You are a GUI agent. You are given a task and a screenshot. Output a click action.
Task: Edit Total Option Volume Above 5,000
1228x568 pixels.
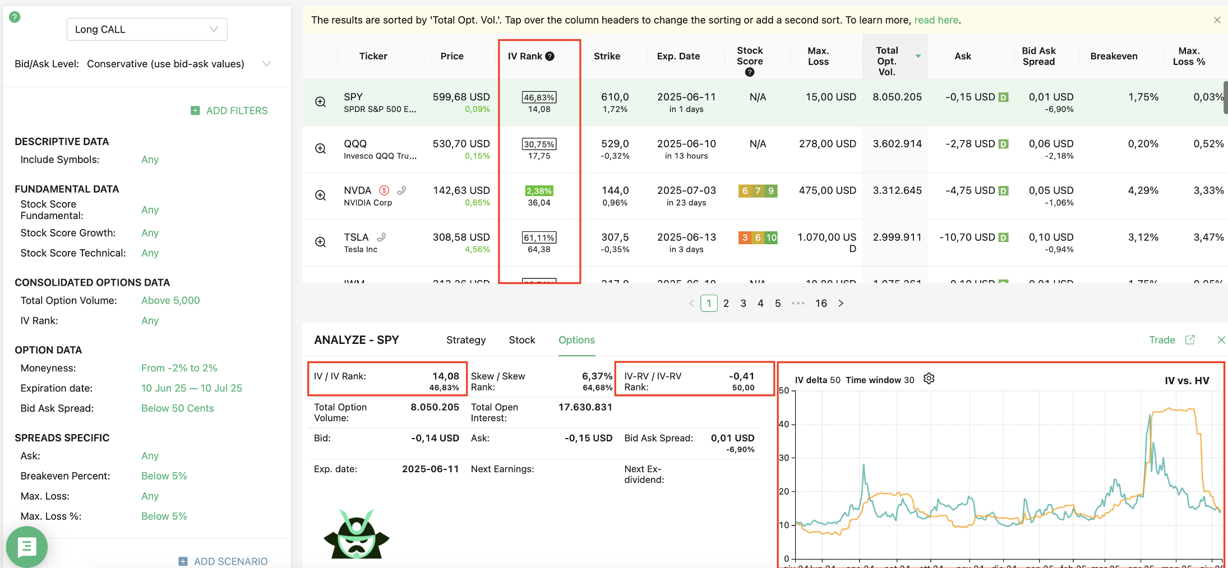(170, 301)
